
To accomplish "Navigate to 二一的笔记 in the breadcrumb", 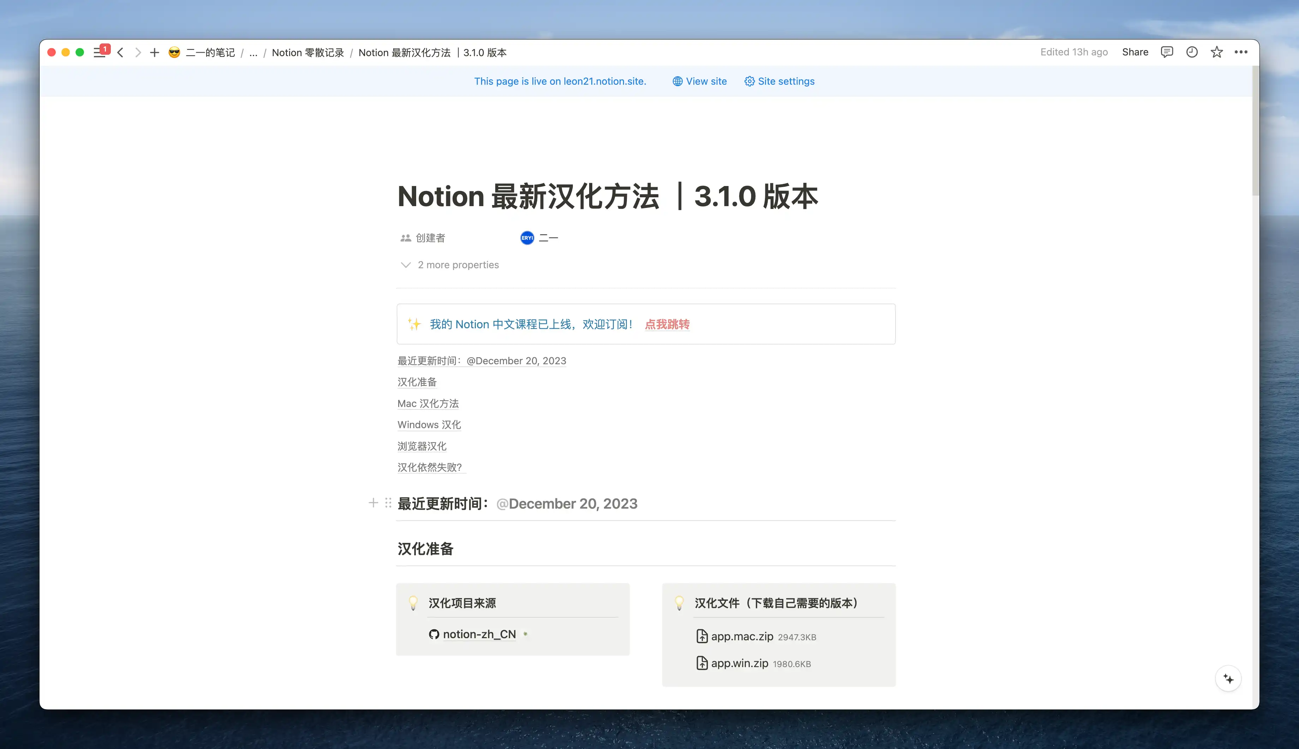I will 210,52.
